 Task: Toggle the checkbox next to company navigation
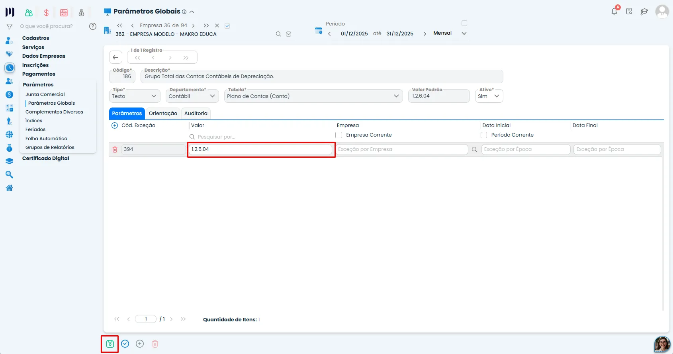click(227, 26)
